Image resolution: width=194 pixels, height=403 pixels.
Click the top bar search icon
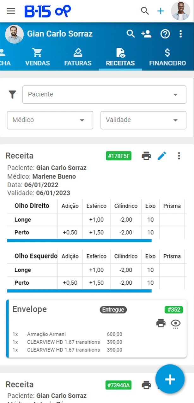tap(145, 11)
